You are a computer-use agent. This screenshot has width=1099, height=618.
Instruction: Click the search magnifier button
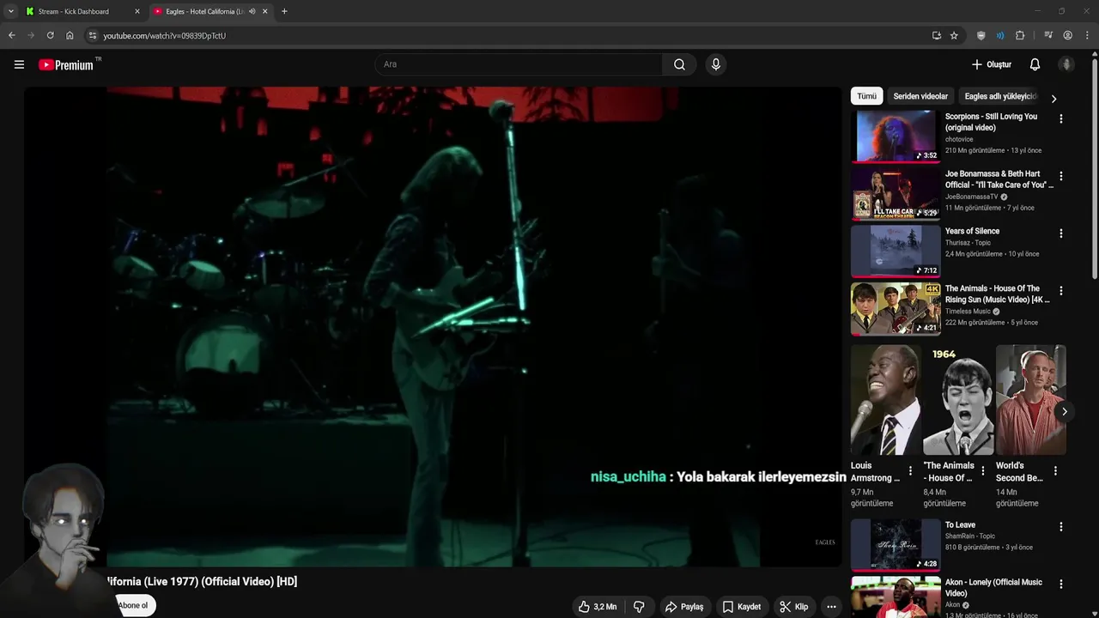point(679,64)
